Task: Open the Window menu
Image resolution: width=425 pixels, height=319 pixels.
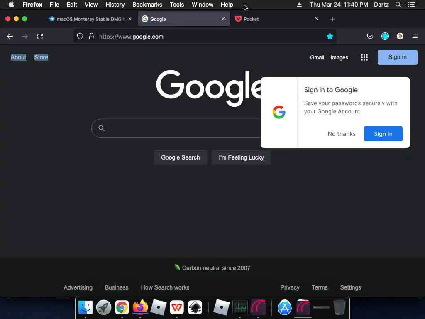Action: (x=203, y=5)
